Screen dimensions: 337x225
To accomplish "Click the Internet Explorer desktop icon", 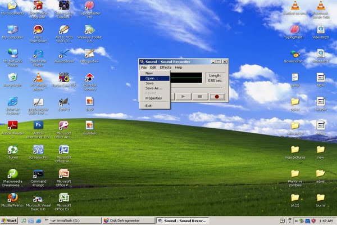I will coord(13,106).
